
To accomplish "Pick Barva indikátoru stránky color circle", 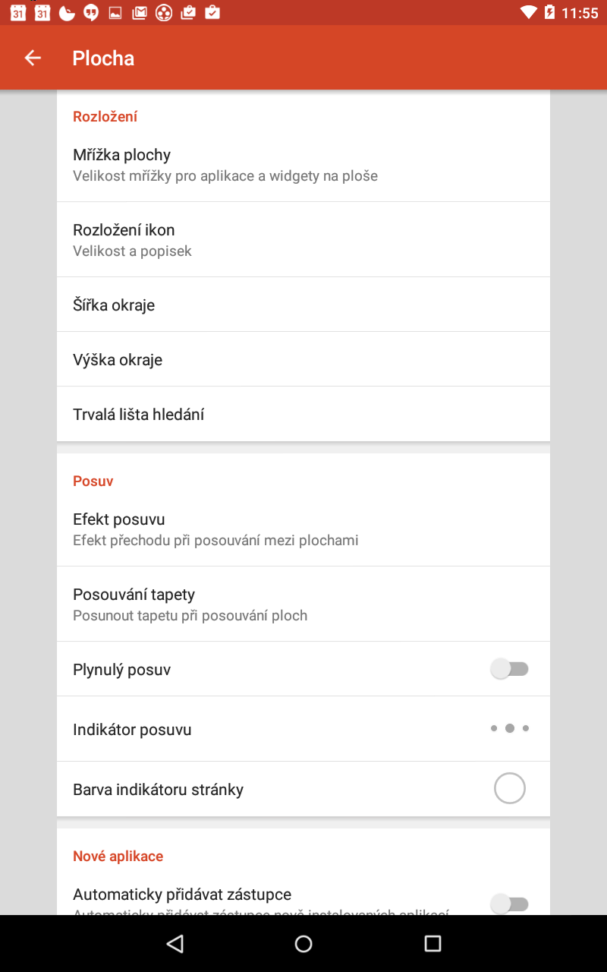I will 509,788.
